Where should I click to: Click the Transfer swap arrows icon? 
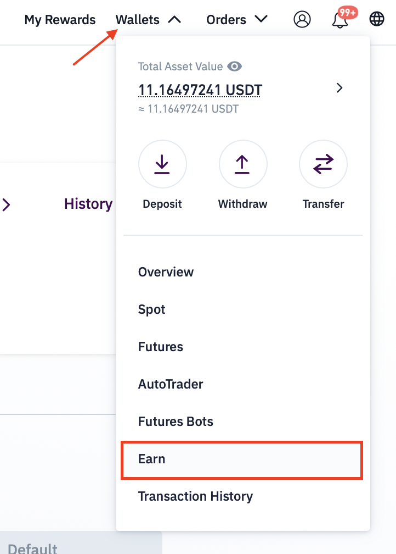[323, 164]
